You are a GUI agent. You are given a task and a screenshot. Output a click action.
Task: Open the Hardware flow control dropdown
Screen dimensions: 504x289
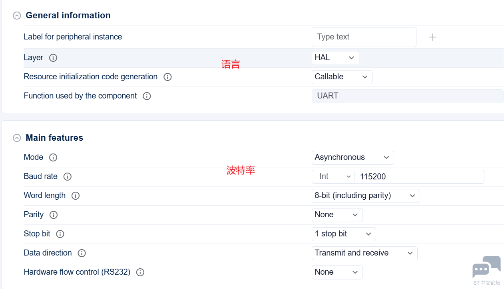coord(337,272)
